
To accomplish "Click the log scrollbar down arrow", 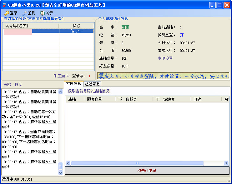I will pyautogui.click(x=61, y=172).
